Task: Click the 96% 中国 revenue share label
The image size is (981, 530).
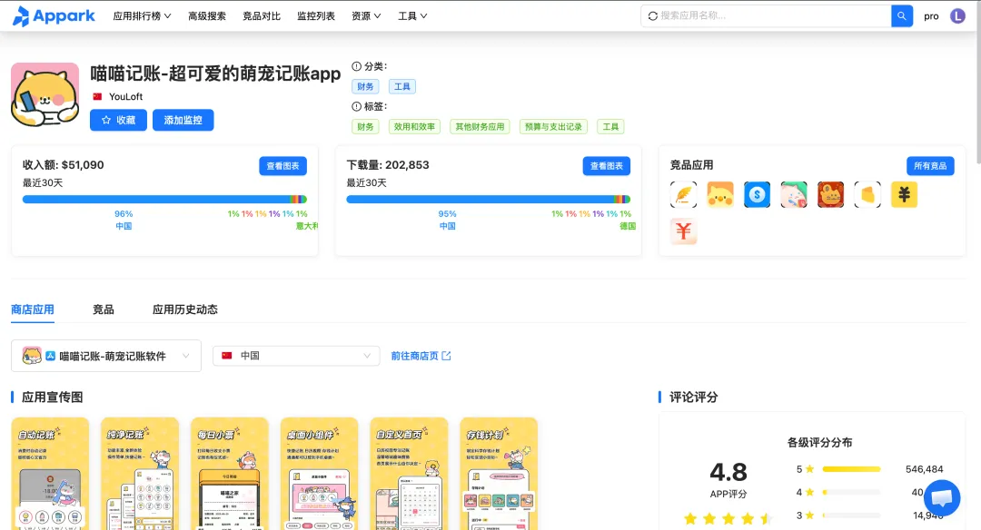Action: pyautogui.click(x=124, y=220)
